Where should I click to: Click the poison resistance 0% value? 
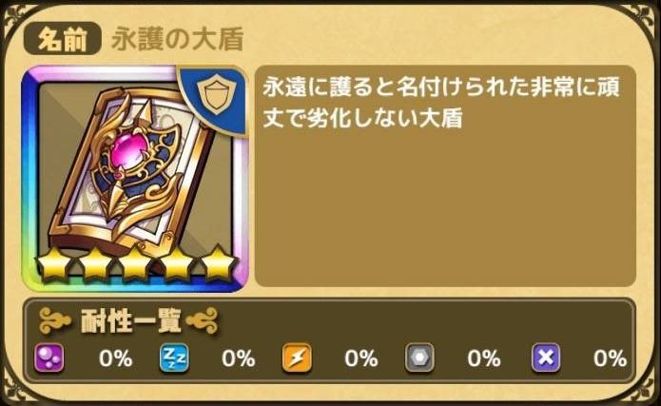pos(115,358)
